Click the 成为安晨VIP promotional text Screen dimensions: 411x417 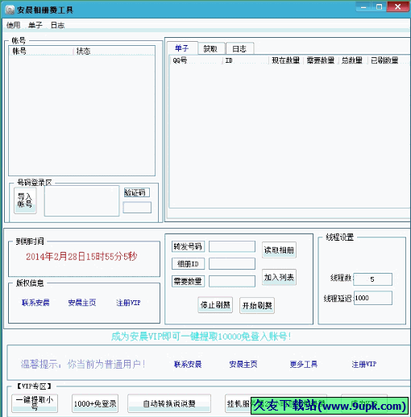[201, 336]
